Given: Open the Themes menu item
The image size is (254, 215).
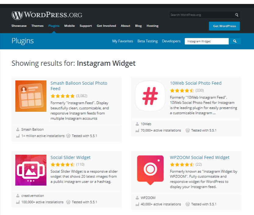Looking at the screenshot, I should [x=38, y=26].
